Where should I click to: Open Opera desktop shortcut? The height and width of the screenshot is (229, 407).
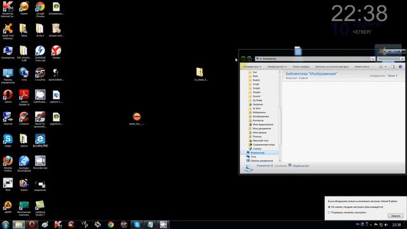[x=8, y=96]
